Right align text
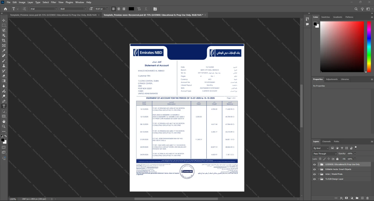The width and height of the screenshot is (374, 201). [124, 9]
